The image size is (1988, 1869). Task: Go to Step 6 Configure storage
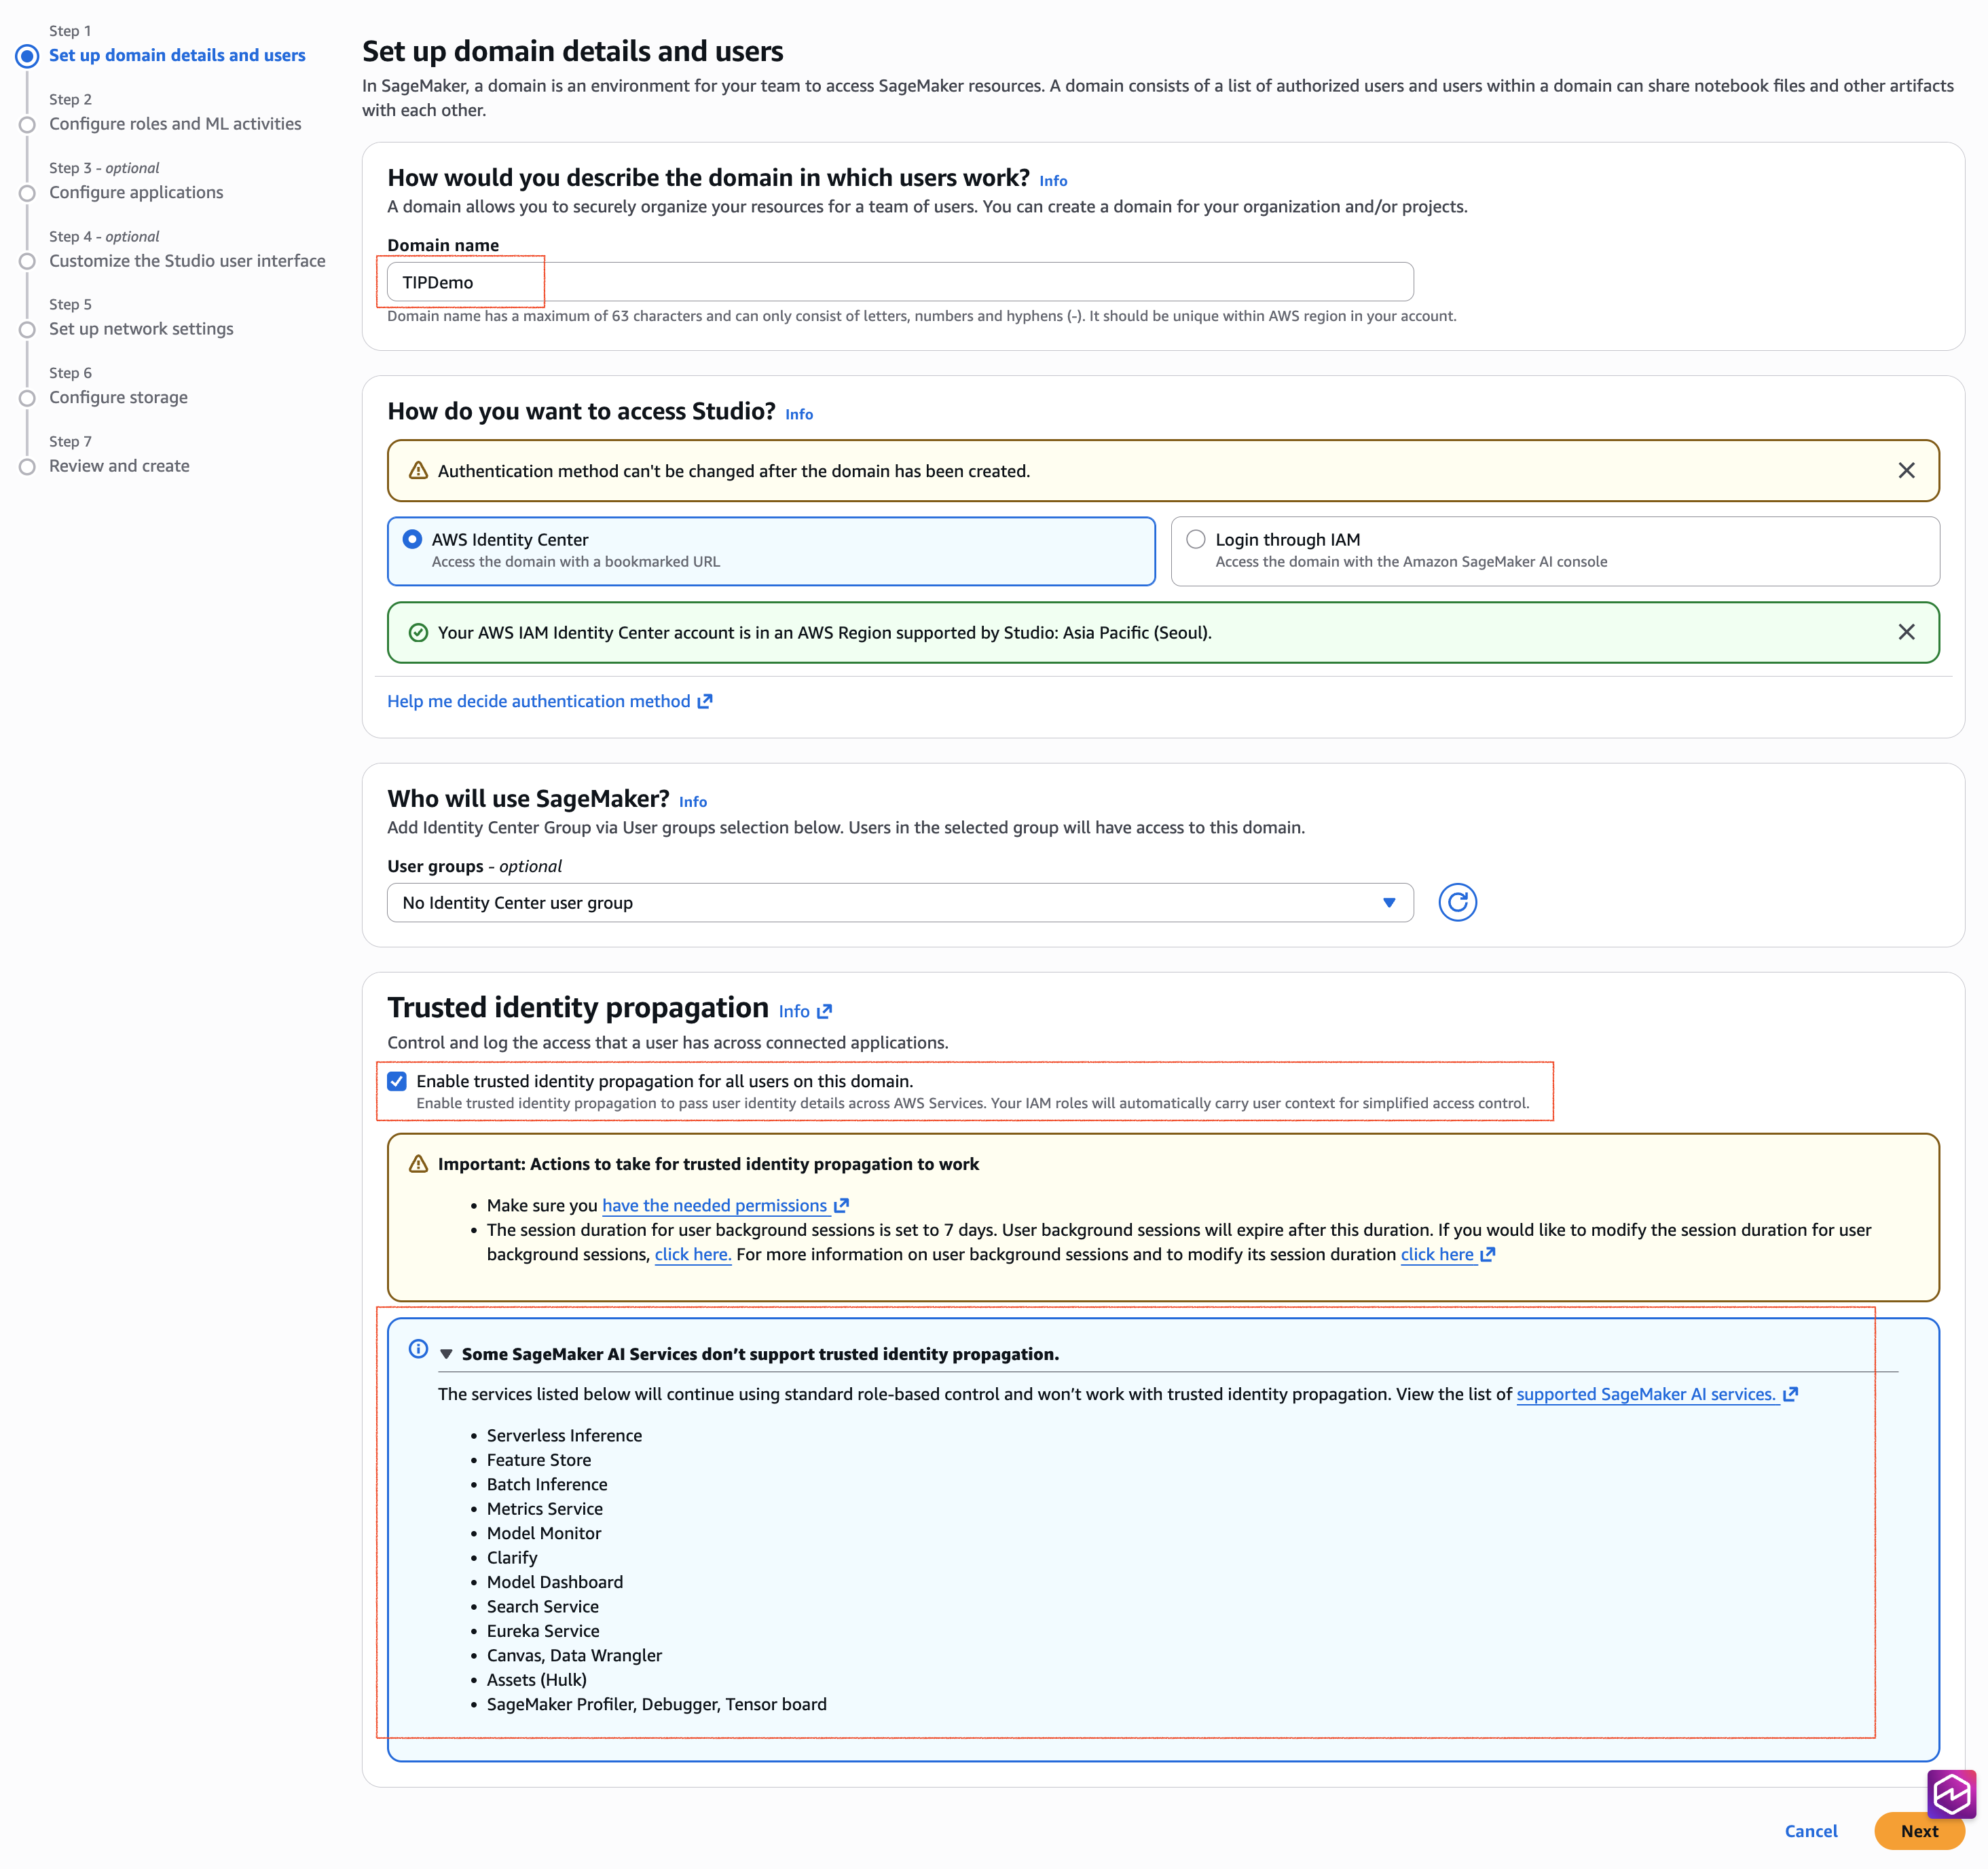(x=118, y=398)
